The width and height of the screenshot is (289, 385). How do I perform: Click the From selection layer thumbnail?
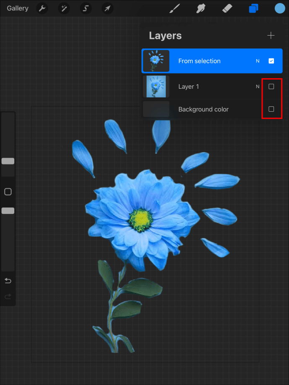click(156, 61)
